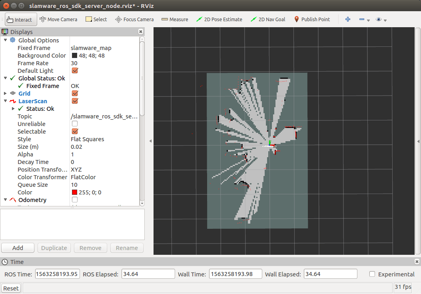The image size is (421, 294).
Task: Click the minus remove-tool icon
Action: coord(362,19)
